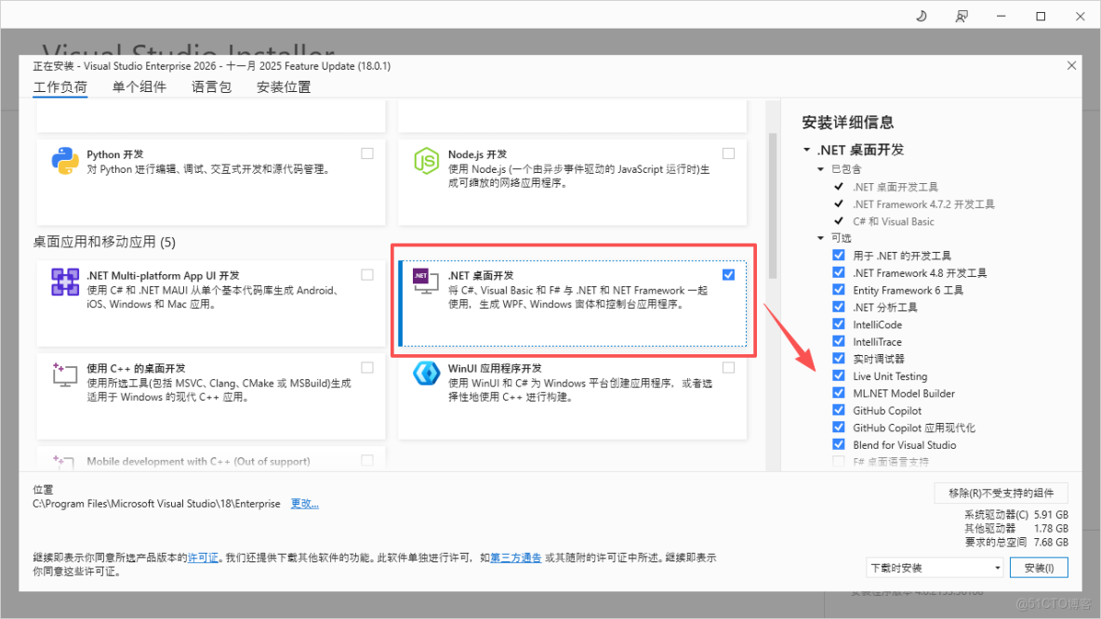Select the .NET 桌面开发 workload icon

click(x=426, y=281)
